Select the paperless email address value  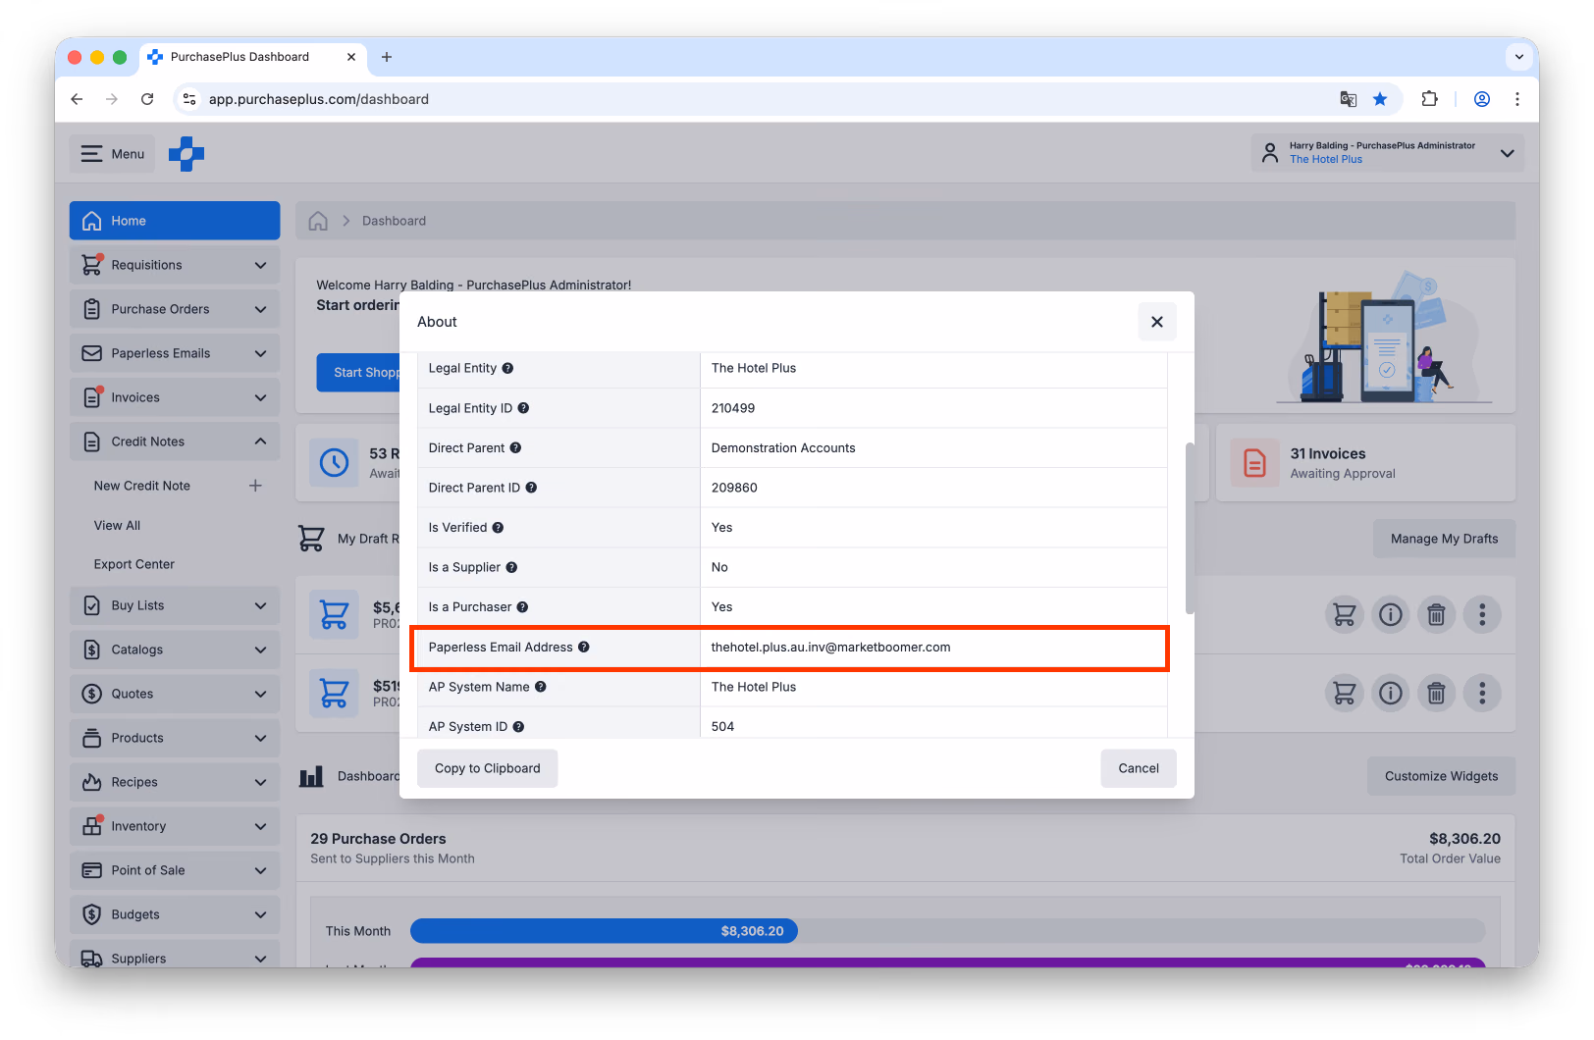click(x=830, y=648)
